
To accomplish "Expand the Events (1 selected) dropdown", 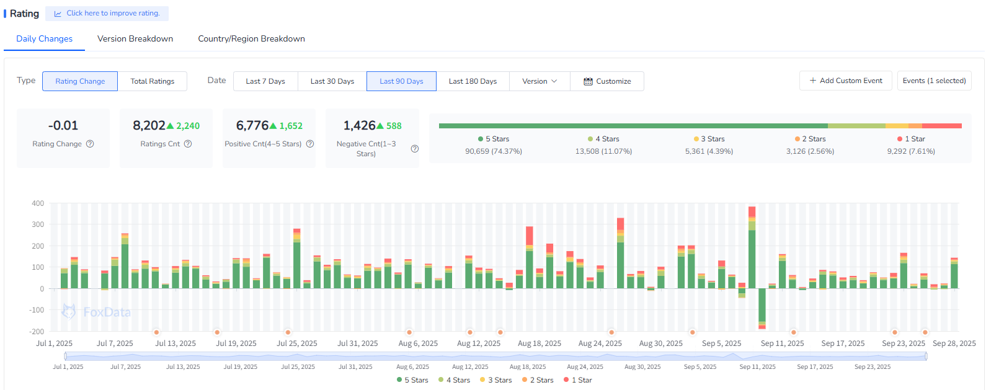I will click(934, 81).
